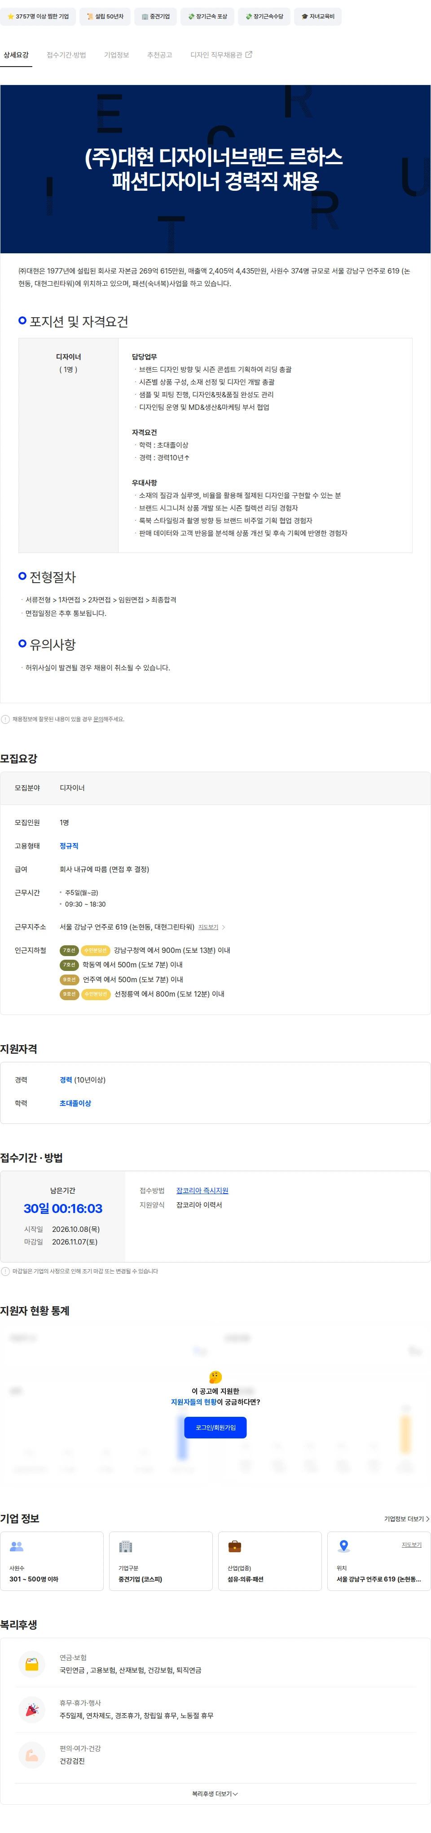Click the 설립 50년차 tag
The image size is (431, 1833).
point(105,16)
